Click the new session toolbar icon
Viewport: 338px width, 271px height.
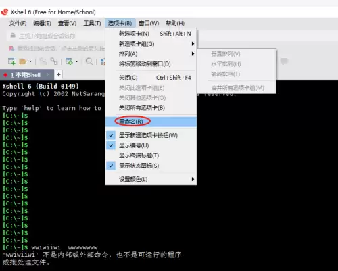coord(11,61)
